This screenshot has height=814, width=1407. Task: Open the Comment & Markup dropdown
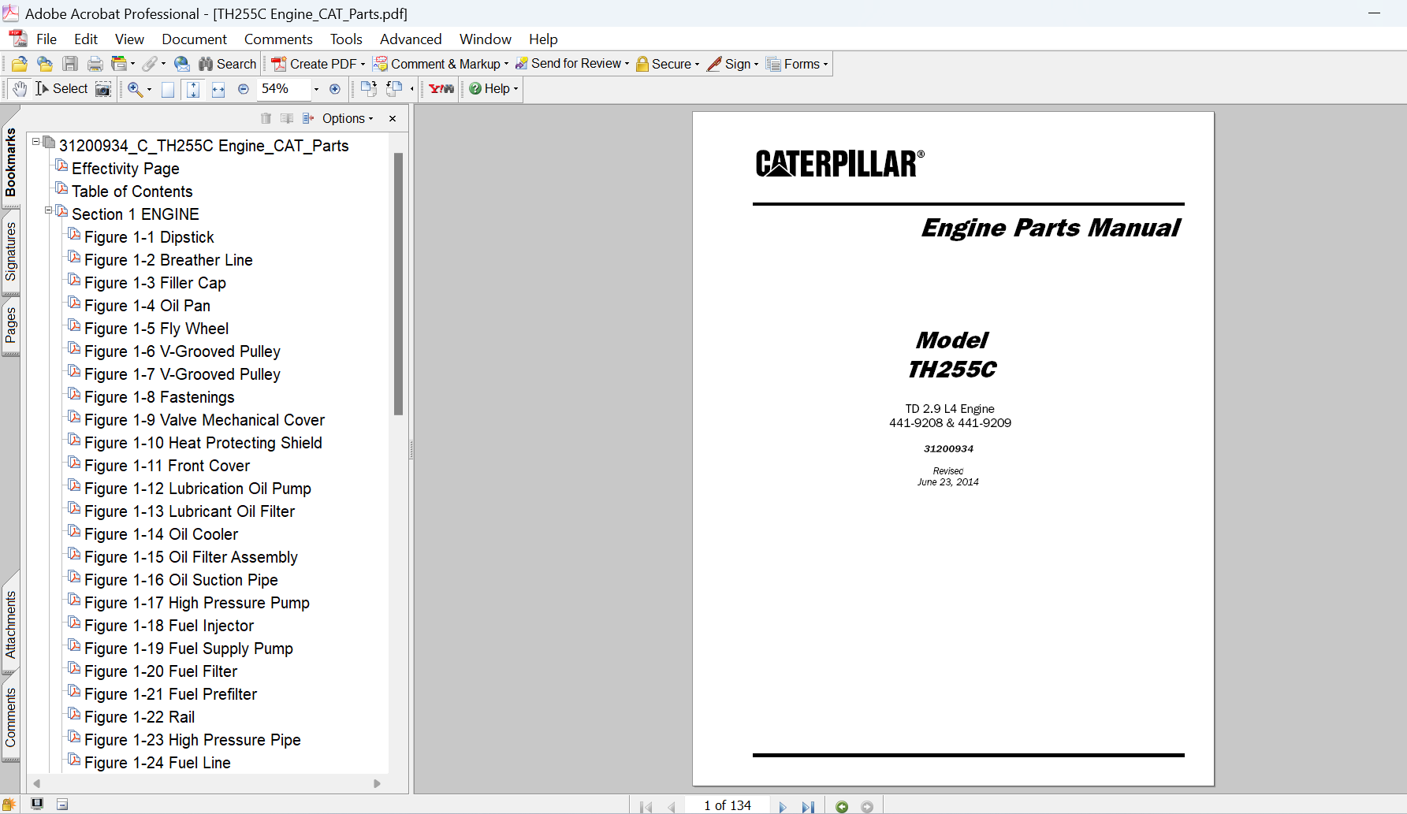pyautogui.click(x=441, y=64)
